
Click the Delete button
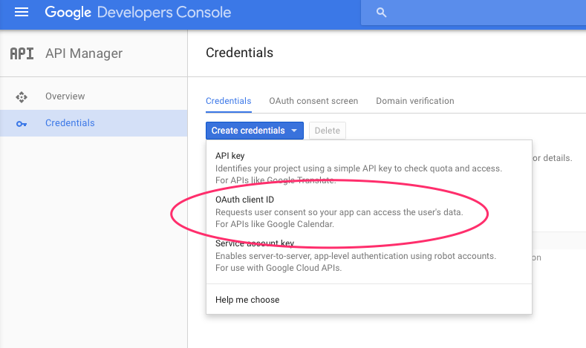pos(328,131)
